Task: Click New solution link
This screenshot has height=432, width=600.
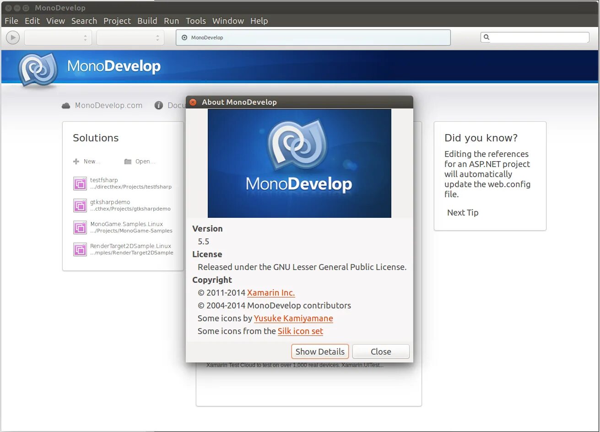Action: pos(92,162)
